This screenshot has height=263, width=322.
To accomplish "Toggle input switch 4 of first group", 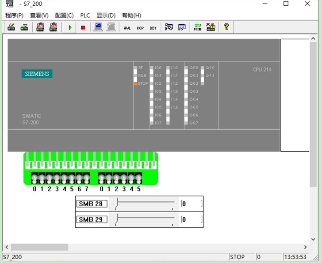I will 64,178.
